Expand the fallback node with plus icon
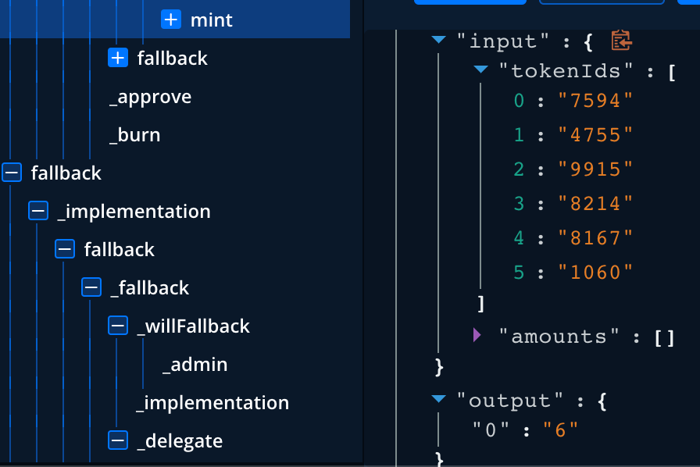 [x=118, y=58]
